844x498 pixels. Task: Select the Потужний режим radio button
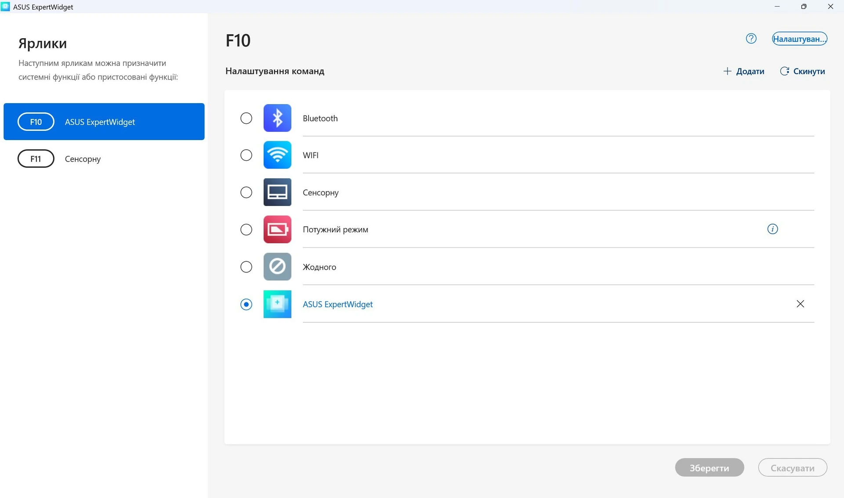point(246,230)
